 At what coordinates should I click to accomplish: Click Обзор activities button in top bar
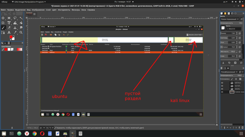pos(4,2)
